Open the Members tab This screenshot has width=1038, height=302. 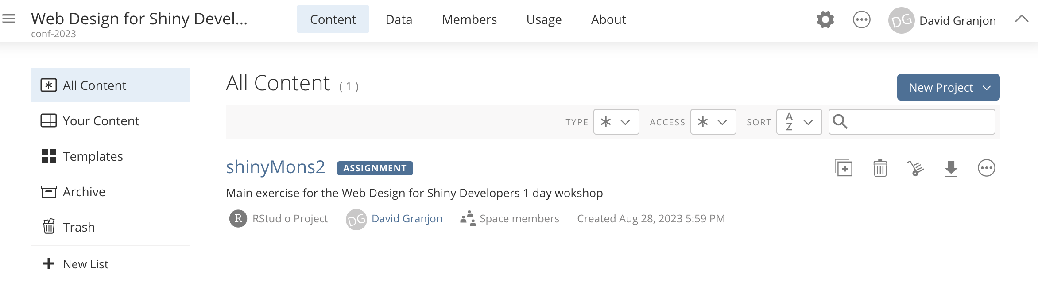469,19
